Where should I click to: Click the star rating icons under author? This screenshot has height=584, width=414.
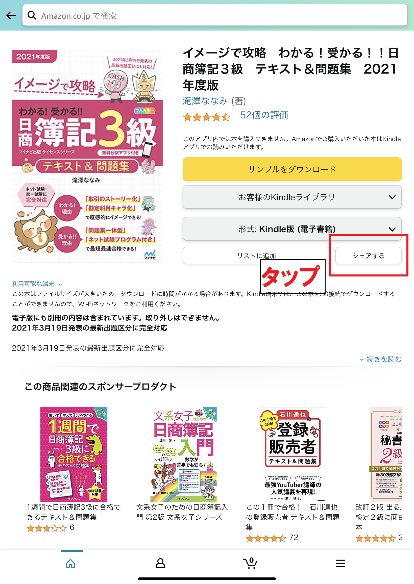[x=206, y=117]
